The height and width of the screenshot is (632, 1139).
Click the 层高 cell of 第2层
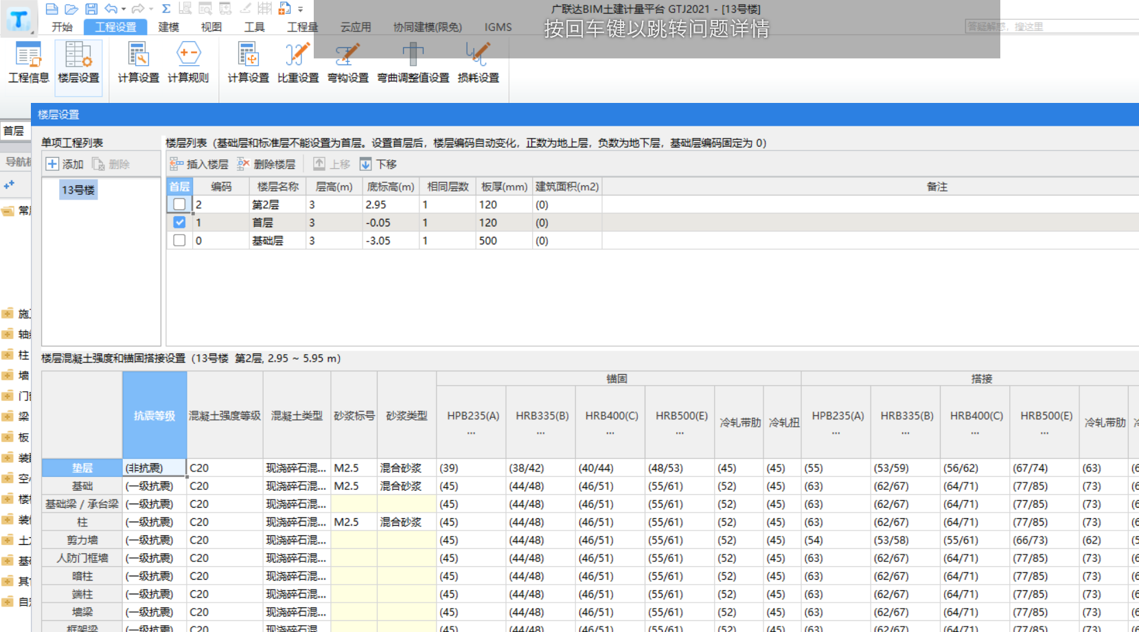334,204
